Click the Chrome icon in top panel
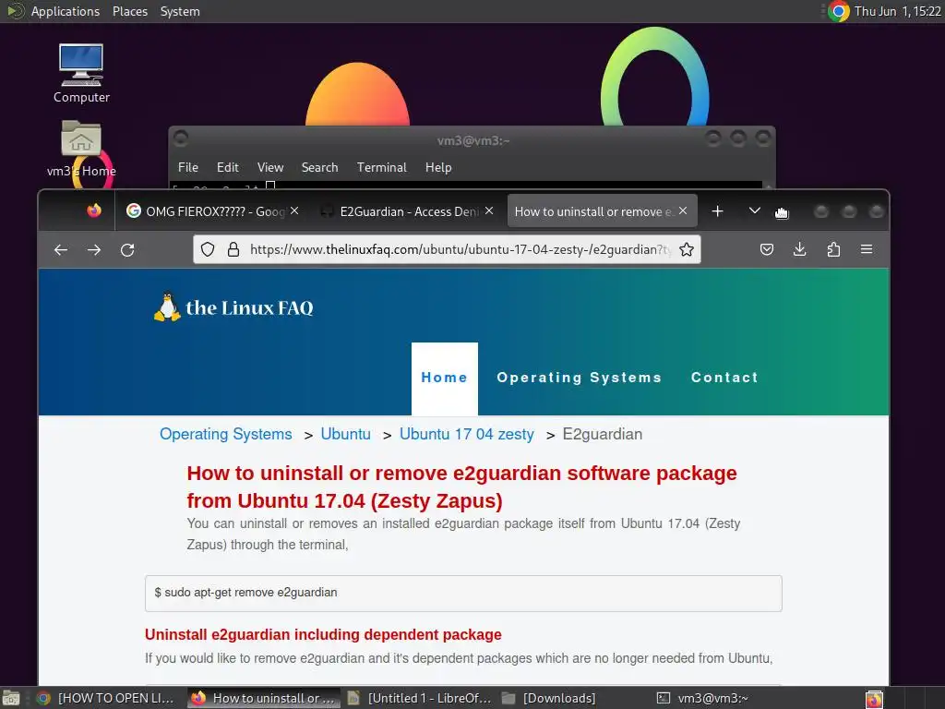Screen dimensions: 945x709 click(838, 11)
